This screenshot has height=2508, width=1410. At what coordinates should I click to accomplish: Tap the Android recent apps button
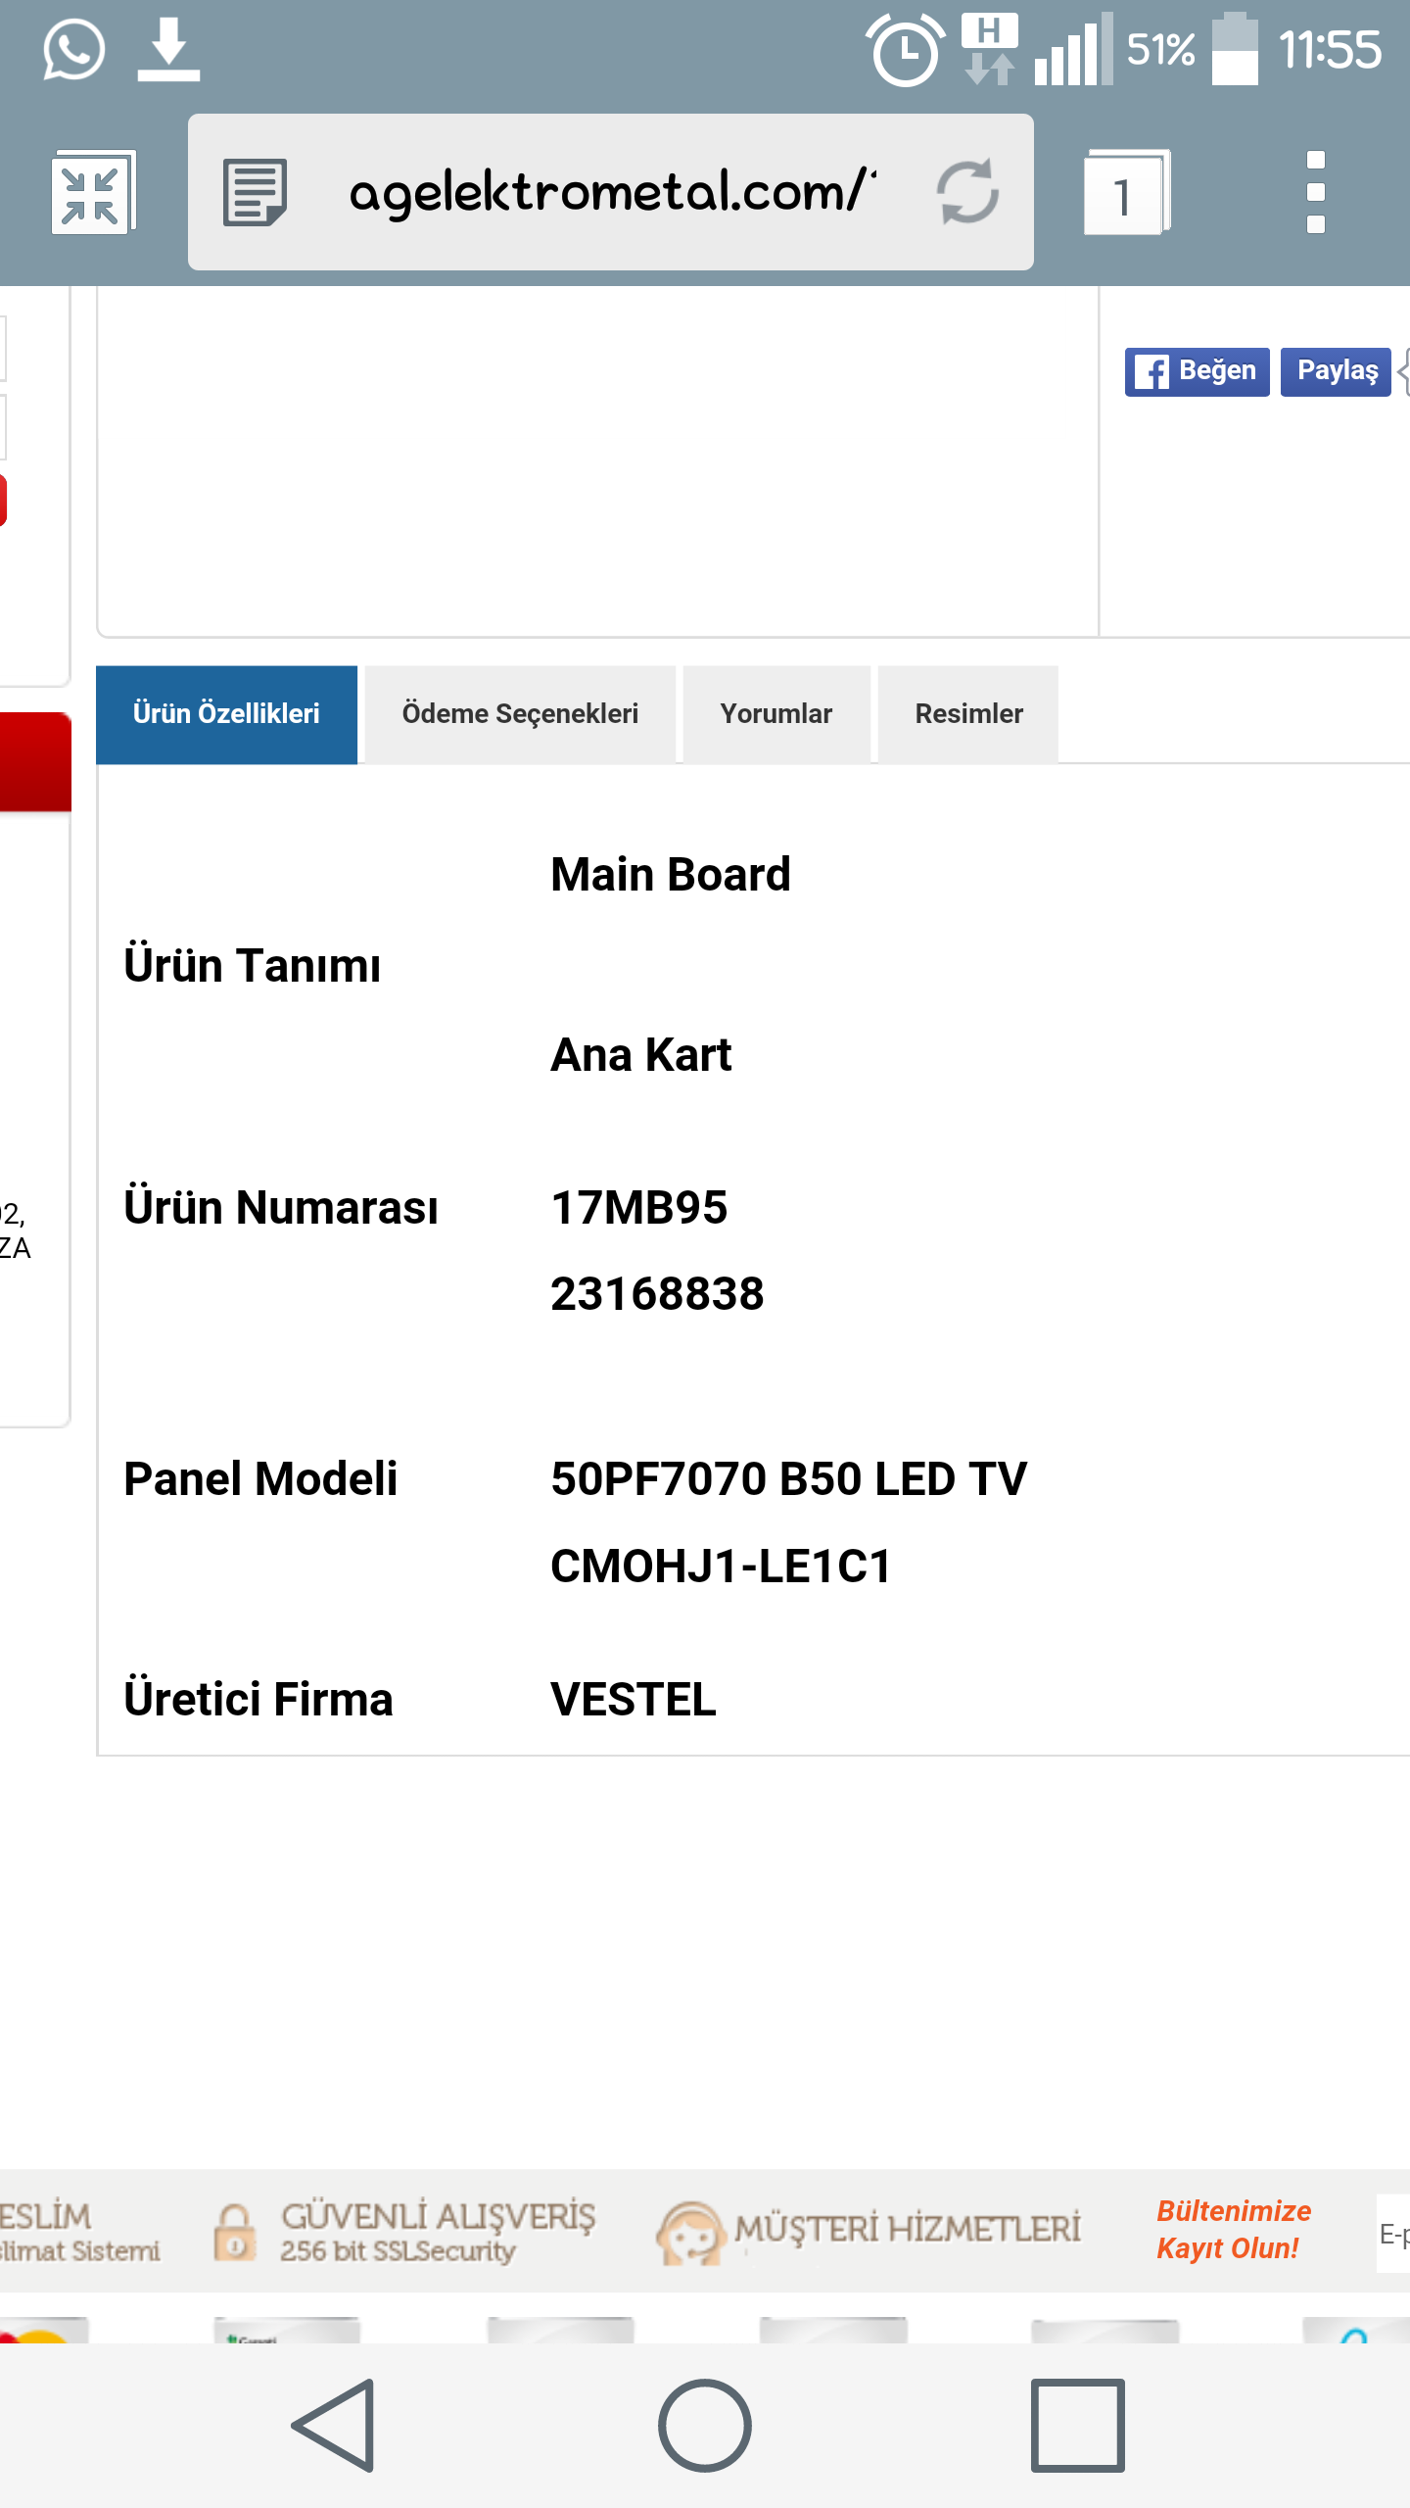tap(1077, 2426)
